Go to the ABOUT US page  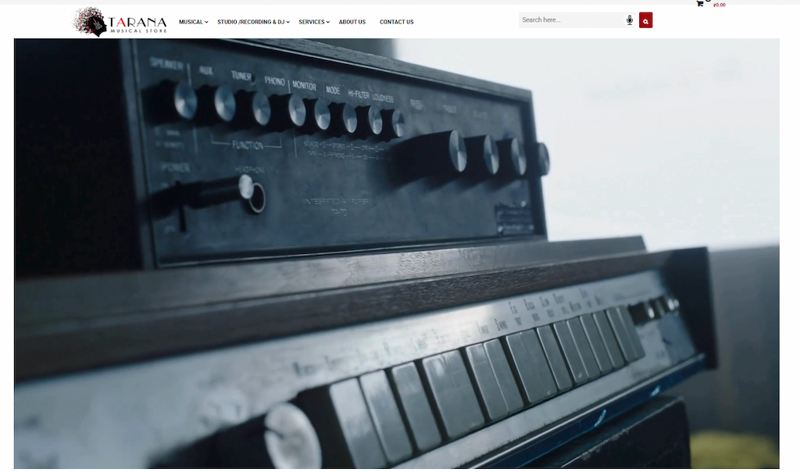tap(352, 22)
